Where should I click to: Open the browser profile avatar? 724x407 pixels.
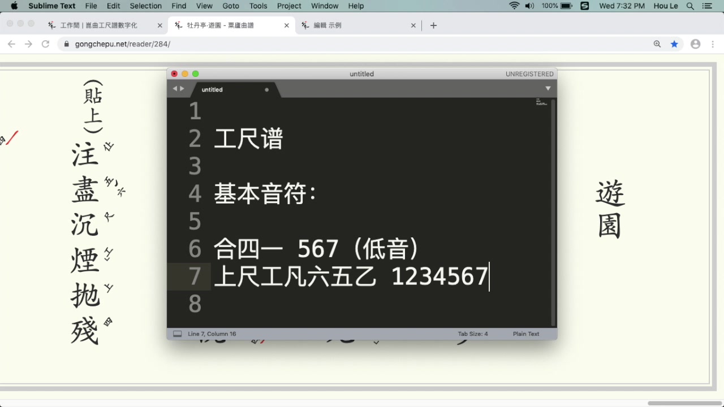point(696,44)
